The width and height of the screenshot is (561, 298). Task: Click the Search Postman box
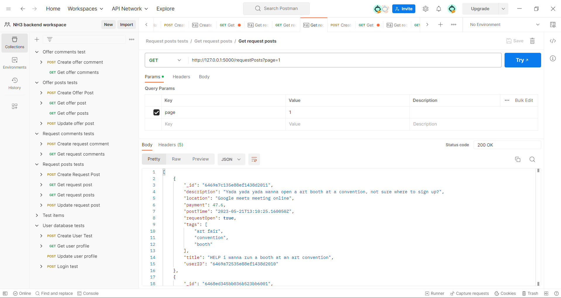tap(276, 8)
